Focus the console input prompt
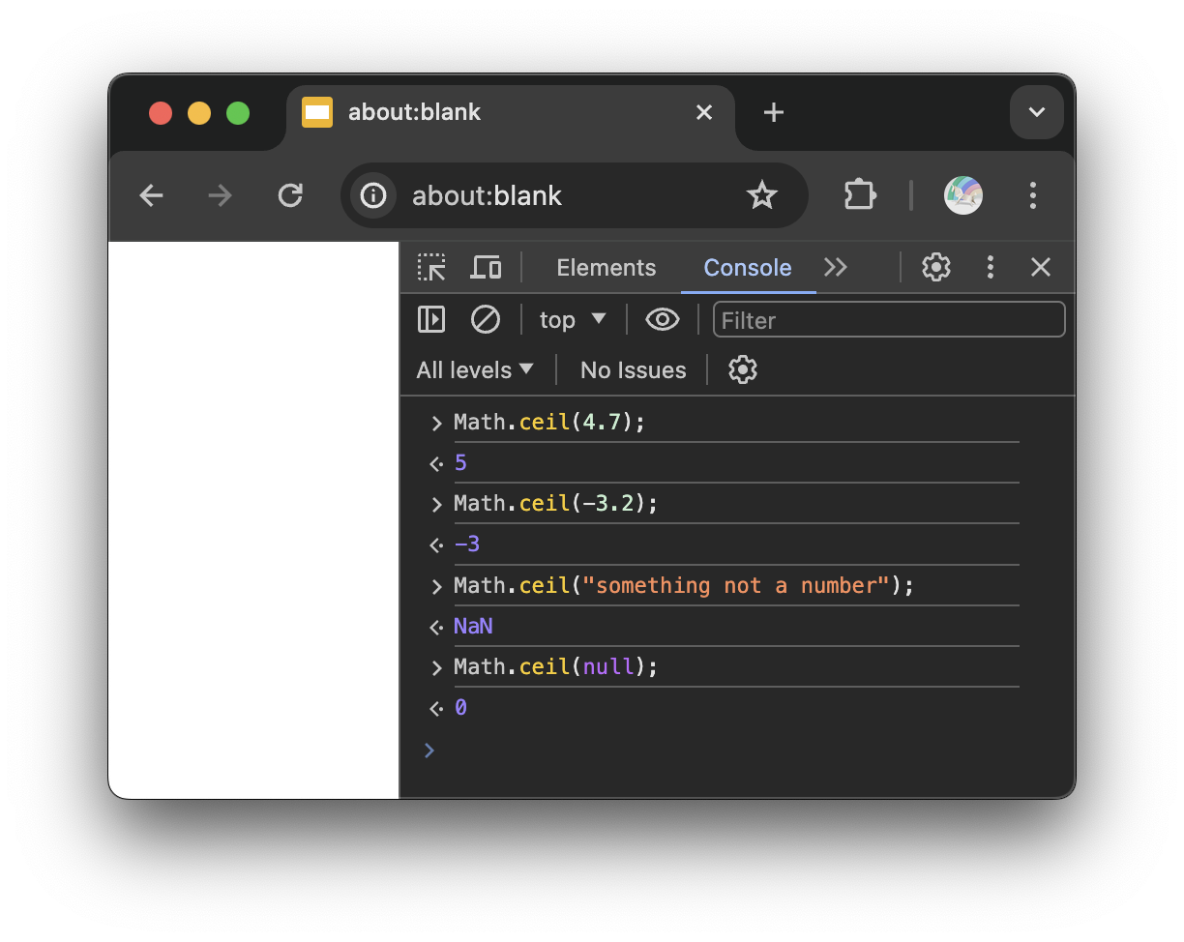1184x942 pixels. pos(737,750)
